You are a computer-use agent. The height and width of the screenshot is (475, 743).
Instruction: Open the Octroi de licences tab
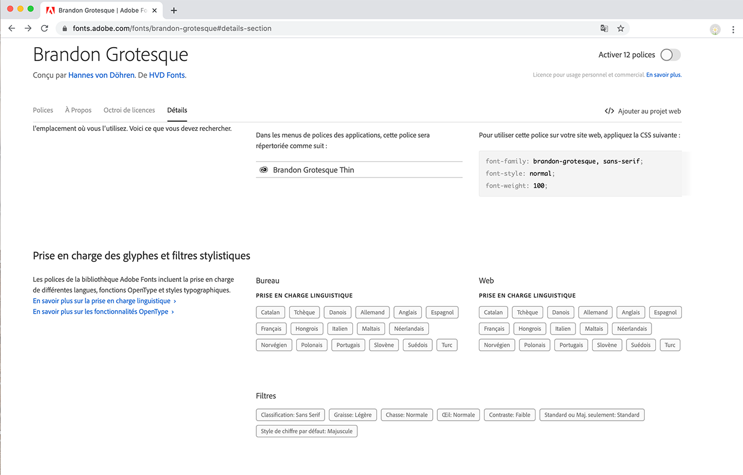[x=129, y=110]
